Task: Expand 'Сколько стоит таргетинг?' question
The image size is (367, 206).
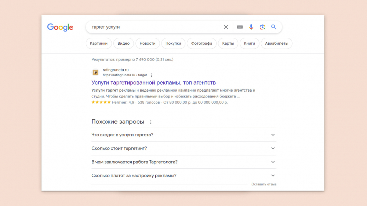Action: [184, 148]
